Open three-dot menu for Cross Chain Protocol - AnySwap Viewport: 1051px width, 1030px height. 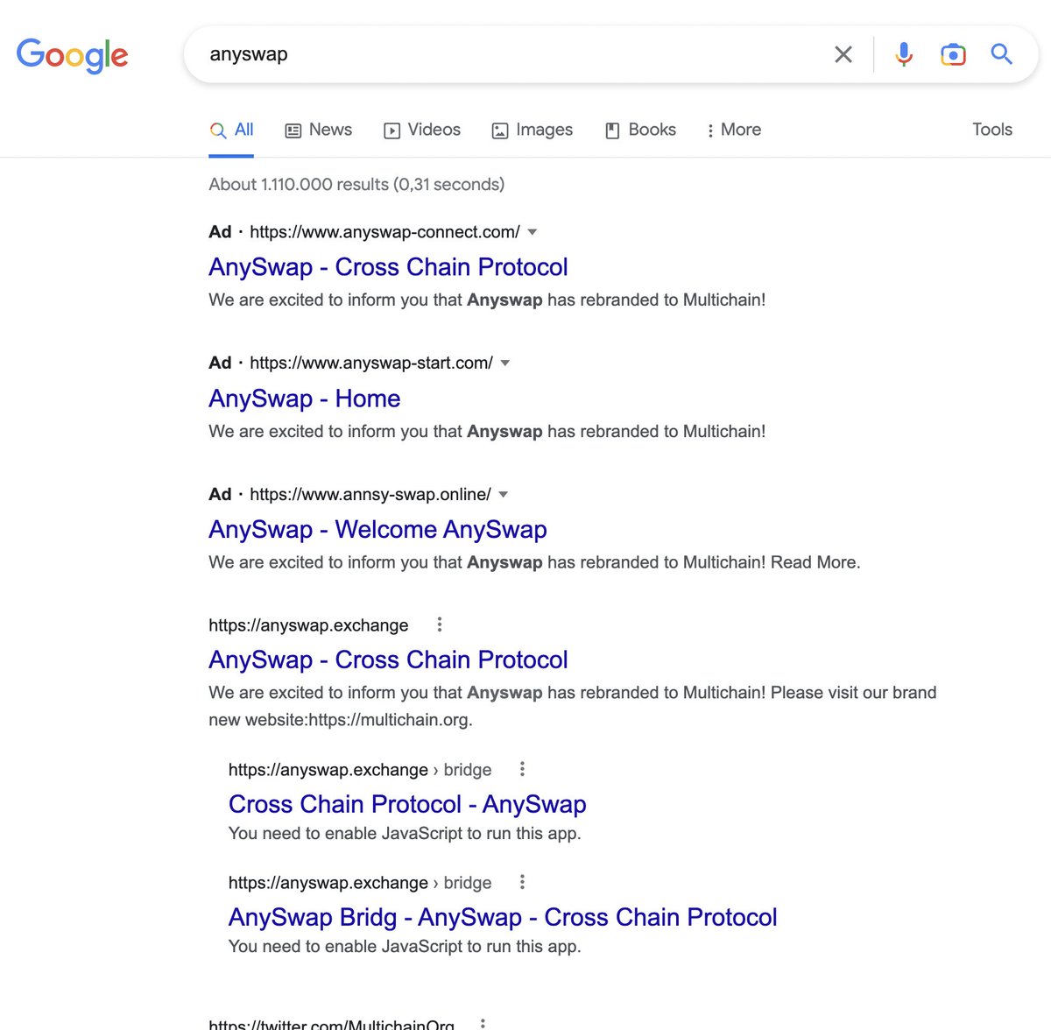pos(522,769)
